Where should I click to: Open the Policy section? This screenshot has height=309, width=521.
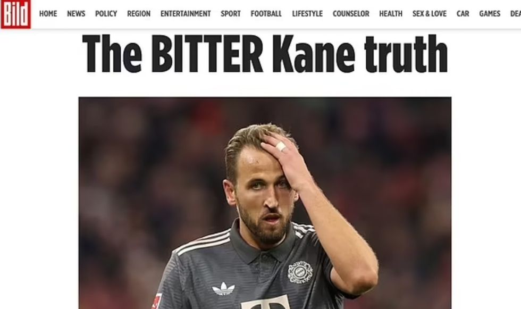(106, 14)
